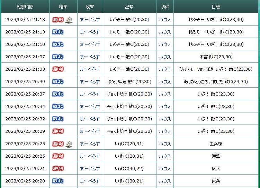Open defender ハウス in the 20:21 row
This screenshot has width=260, height=188.
165,169
